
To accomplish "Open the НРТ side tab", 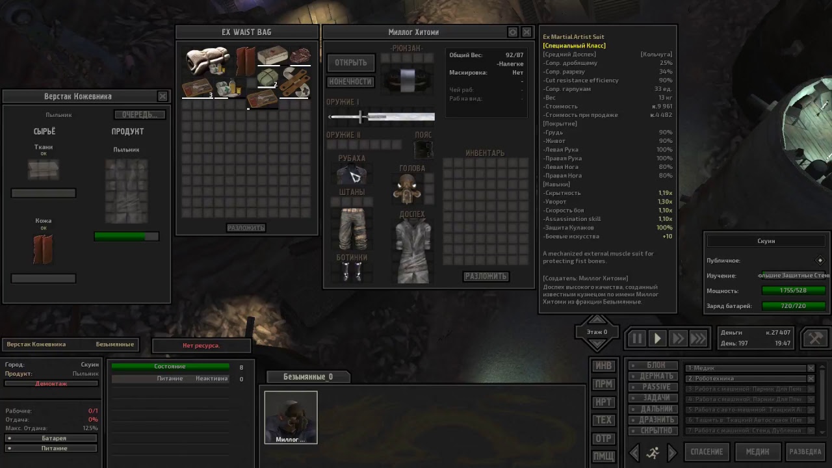I will (x=603, y=402).
